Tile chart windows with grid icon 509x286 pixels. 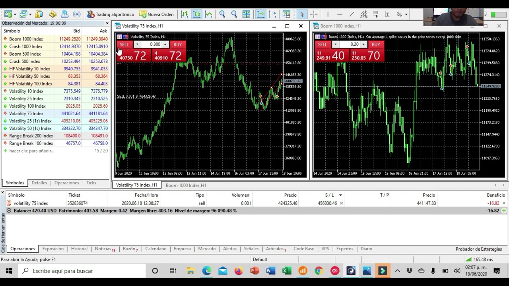coord(246,14)
